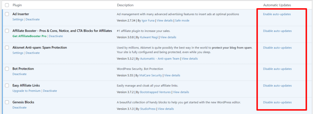This screenshot has width=313, height=114.
Task: Click the Bot Protection plugin name
Action: pyautogui.click(x=23, y=69)
